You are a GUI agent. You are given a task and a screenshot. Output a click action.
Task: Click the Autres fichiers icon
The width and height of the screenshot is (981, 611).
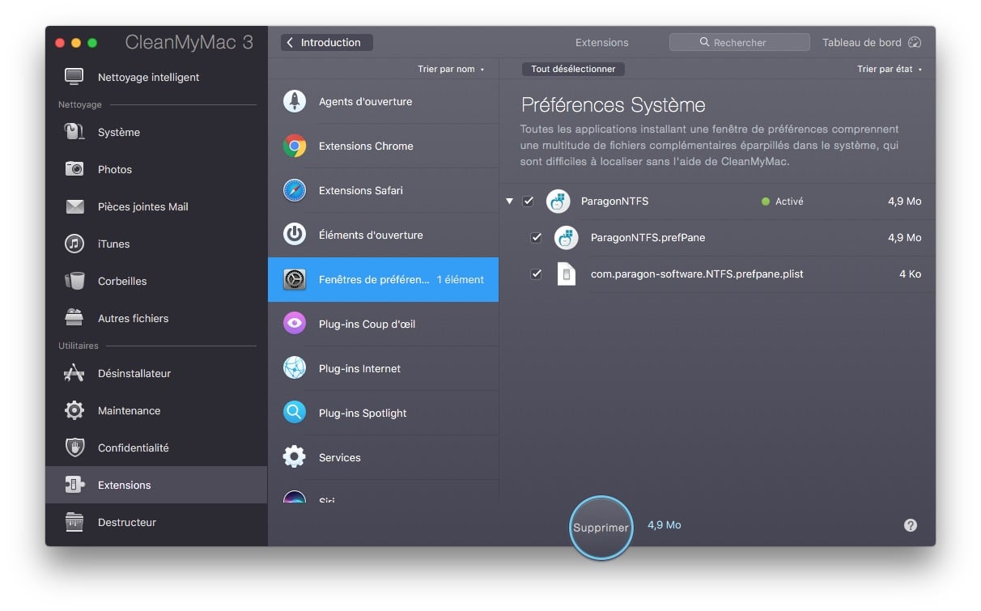pos(74,318)
